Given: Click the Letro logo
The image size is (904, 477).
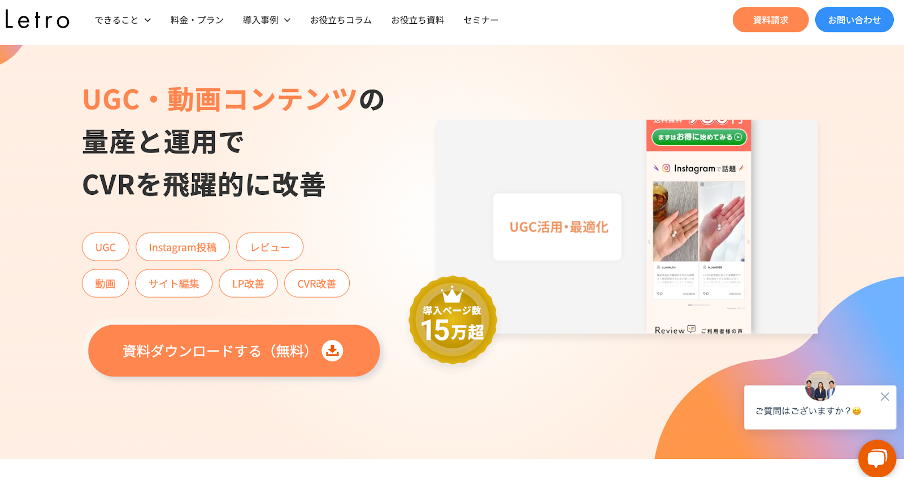Looking at the screenshot, I should tap(37, 20).
